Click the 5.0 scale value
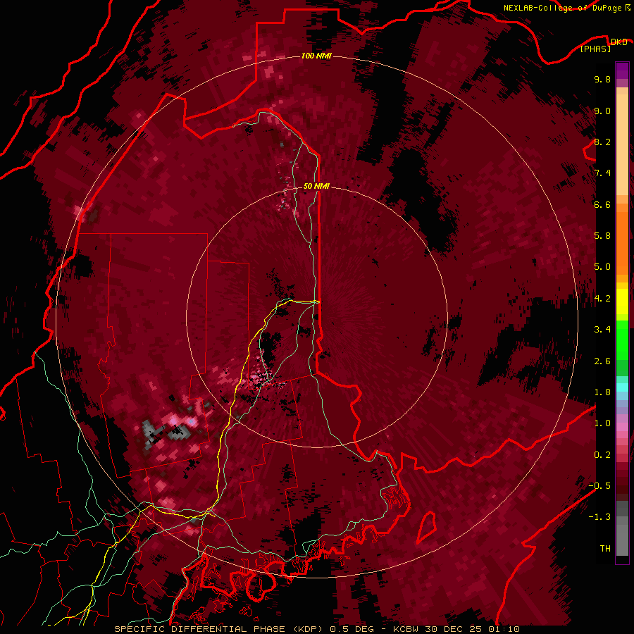This screenshot has width=634, height=634. pyautogui.click(x=602, y=267)
